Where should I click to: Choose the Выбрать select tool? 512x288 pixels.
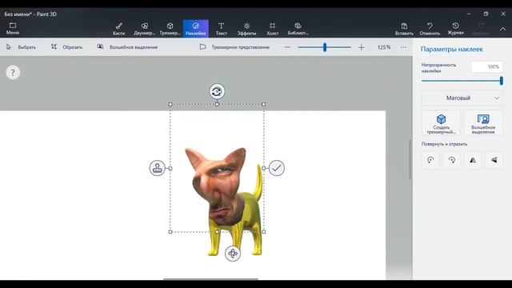tap(21, 47)
